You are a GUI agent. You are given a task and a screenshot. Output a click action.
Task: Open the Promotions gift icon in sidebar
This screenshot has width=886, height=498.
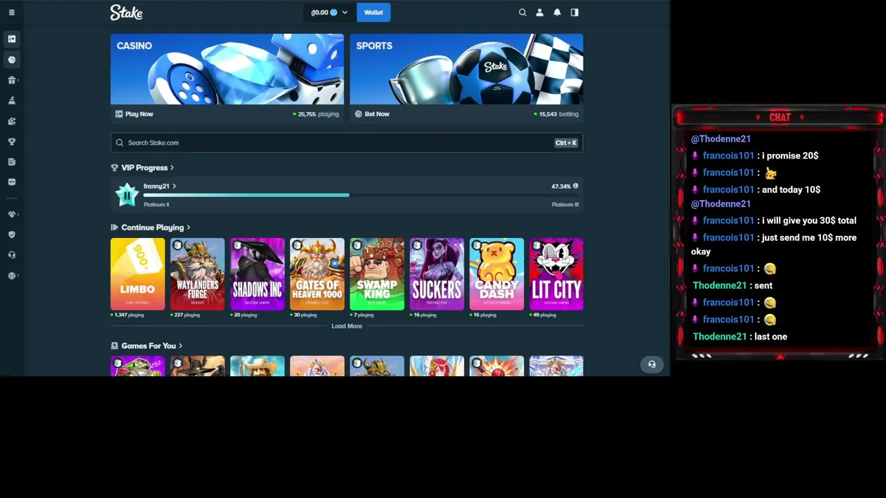12,80
